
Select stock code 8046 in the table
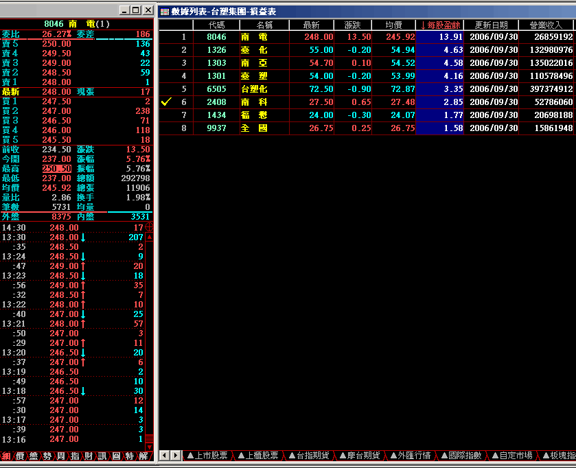click(x=216, y=36)
